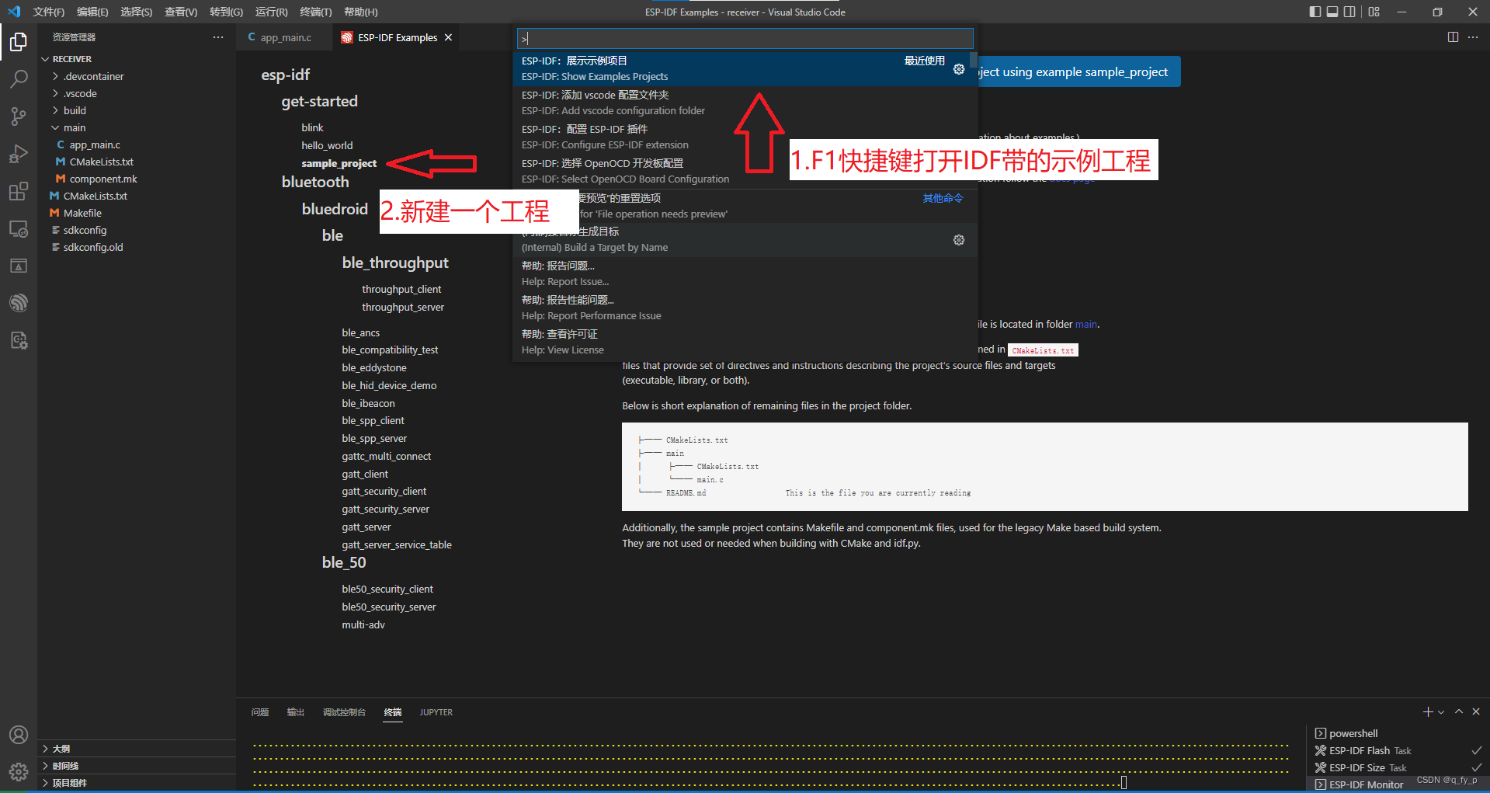The height and width of the screenshot is (793, 1490).
Task: Open the terminal profile dropdown arrow
Action: click(x=1440, y=711)
